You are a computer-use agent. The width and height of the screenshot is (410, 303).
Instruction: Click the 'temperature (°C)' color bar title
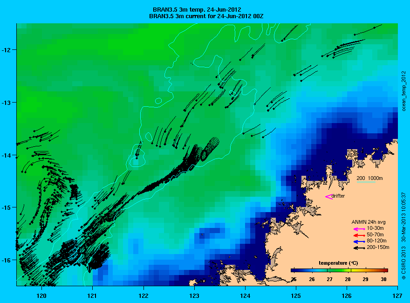(x=338, y=263)
